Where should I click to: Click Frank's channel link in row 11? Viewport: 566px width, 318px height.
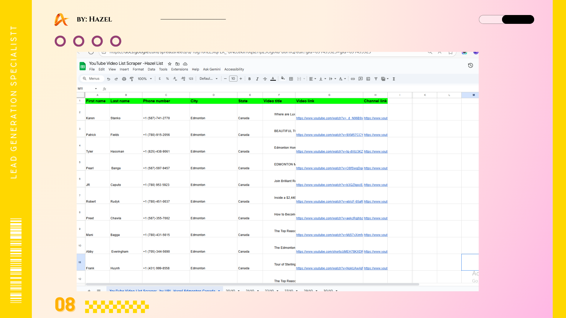pos(375,269)
